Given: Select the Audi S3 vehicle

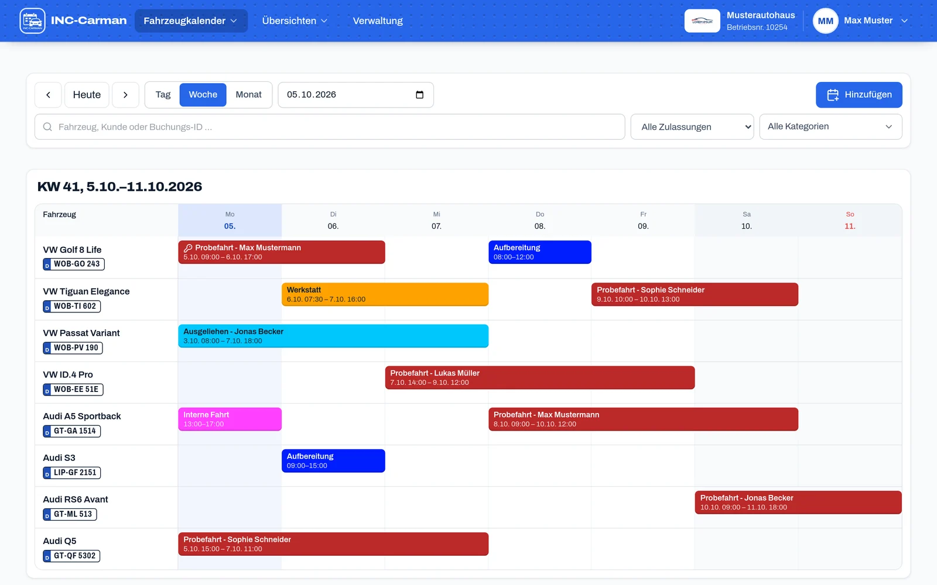Looking at the screenshot, I should click(59, 457).
